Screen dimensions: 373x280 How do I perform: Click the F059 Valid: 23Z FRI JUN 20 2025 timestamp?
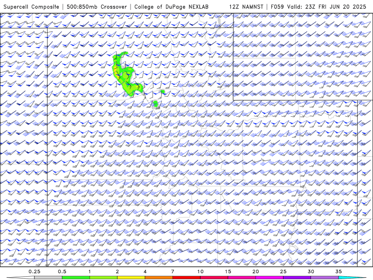pos(318,7)
